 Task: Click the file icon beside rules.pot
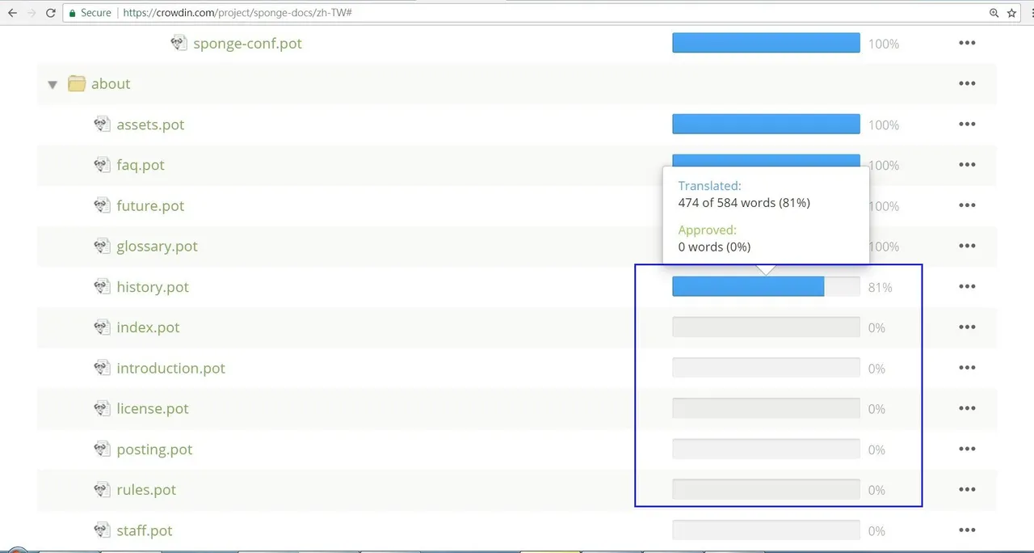pos(102,489)
